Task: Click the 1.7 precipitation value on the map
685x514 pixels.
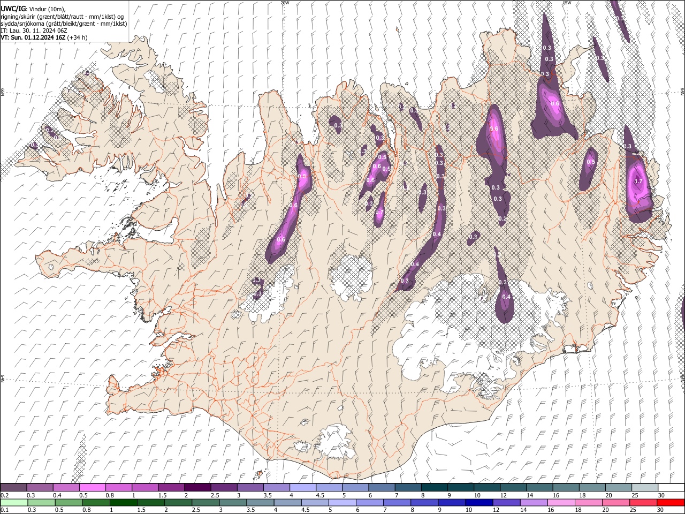Action: pos(638,182)
